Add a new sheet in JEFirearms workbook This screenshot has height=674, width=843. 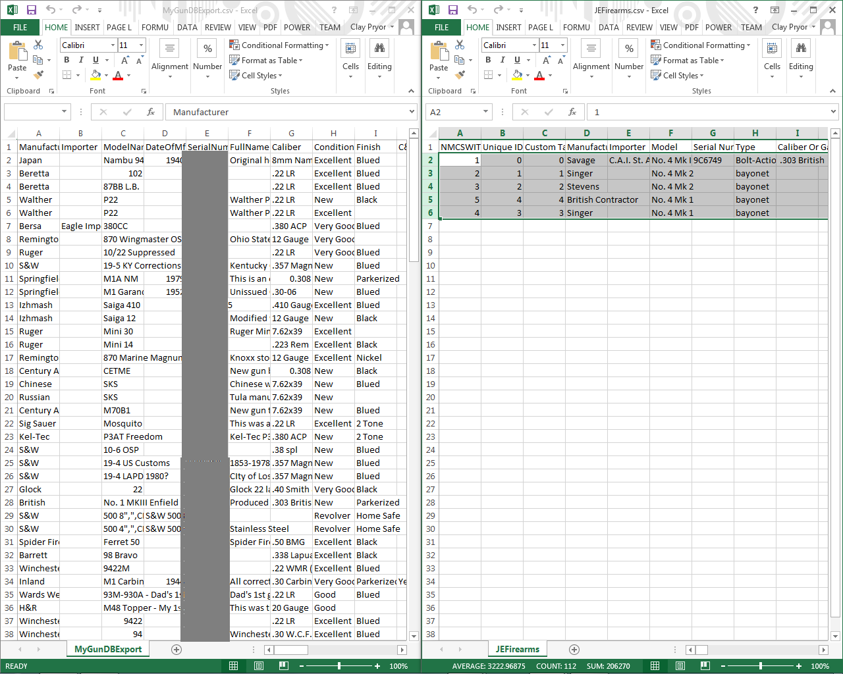[574, 648]
